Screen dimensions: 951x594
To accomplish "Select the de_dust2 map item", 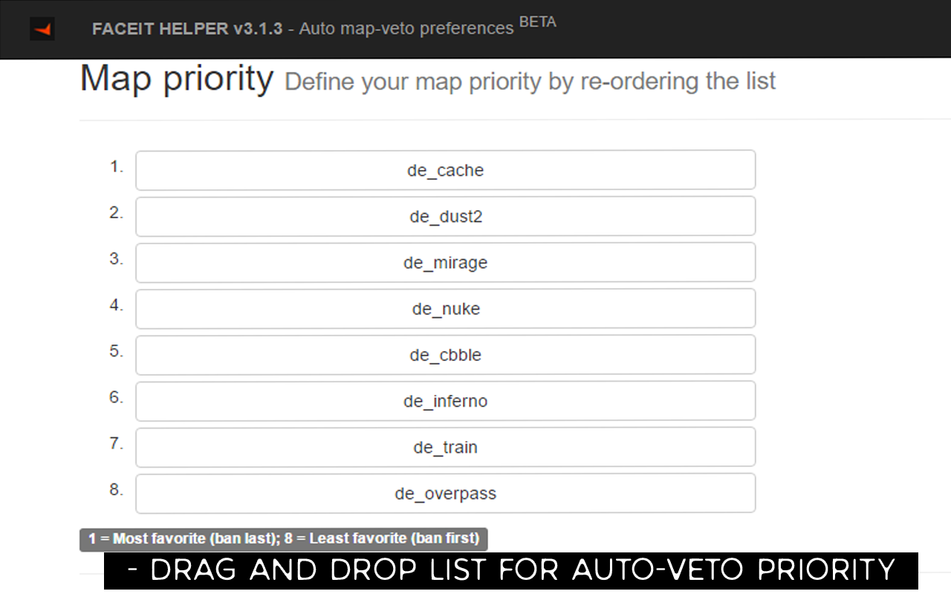I will pyautogui.click(x=446, y=216).
